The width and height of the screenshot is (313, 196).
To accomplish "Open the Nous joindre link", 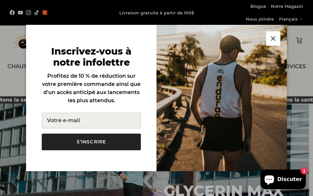I will click(x=260, y=19).
